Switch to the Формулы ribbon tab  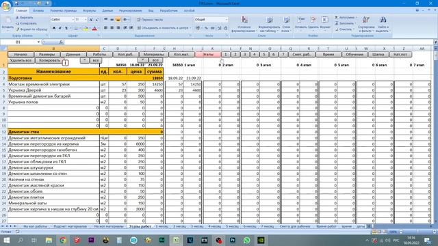(89, 11)
